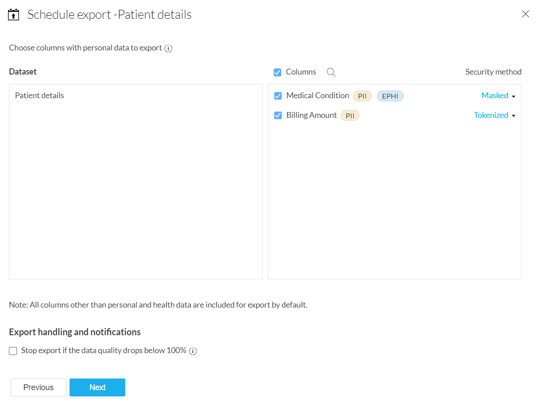Toggle the select-all Columns checkbox
This screenshot has width=539, height=408.
278,72
